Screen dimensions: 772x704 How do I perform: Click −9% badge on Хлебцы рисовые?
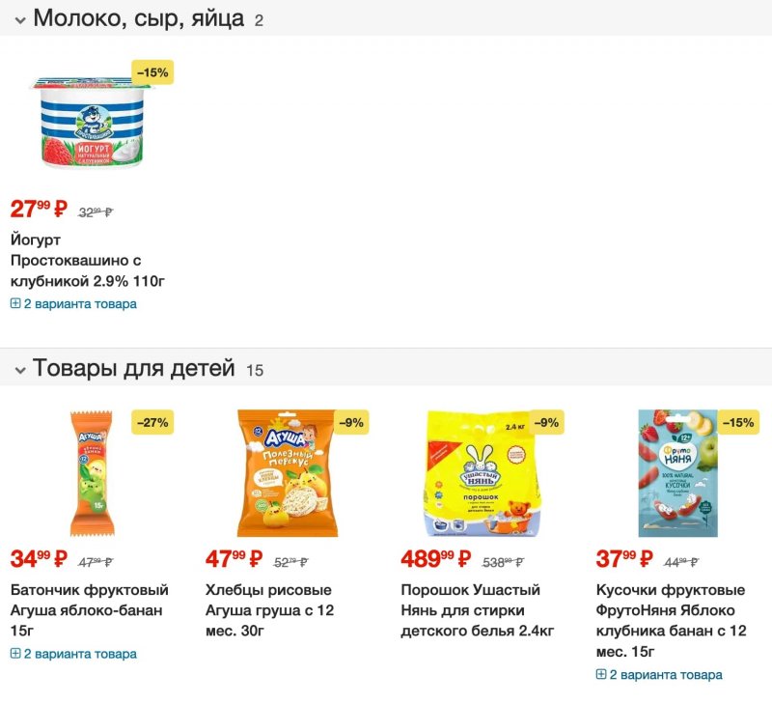pyautogui.click(x=350, y=422)
